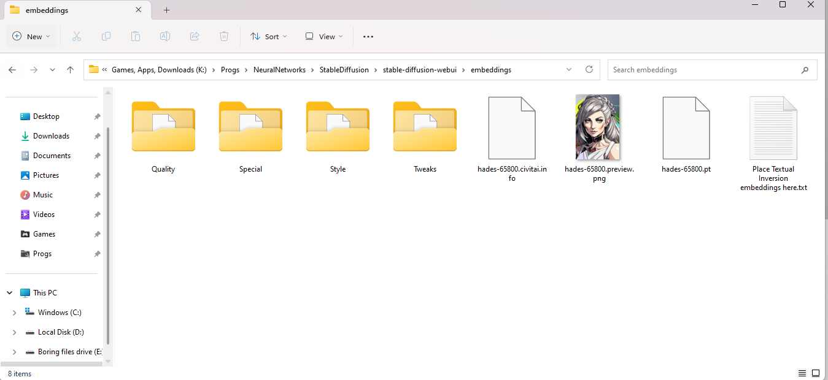828x380 pixels.
Task: Open Downloads in the sidebar
Action: coord(51,136)
